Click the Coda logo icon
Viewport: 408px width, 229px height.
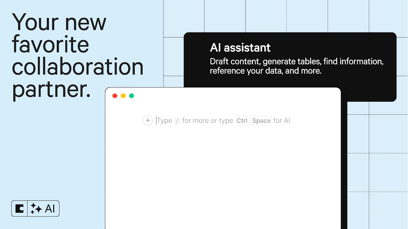[x=20, y=209]
